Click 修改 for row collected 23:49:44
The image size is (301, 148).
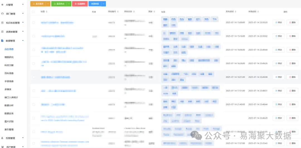[278, 50]
